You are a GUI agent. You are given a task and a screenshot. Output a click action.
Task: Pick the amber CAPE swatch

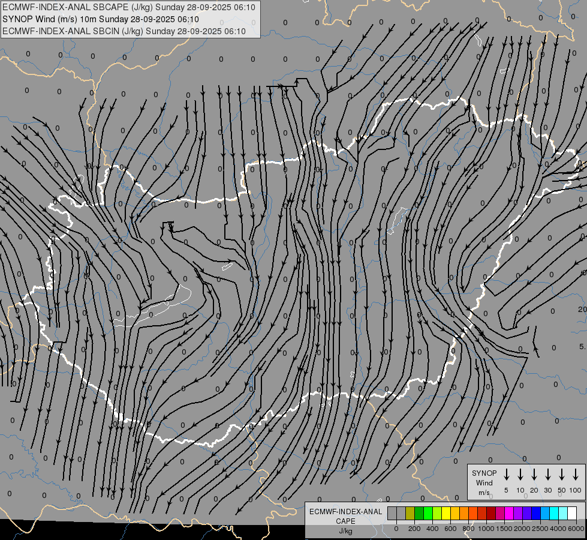455,514
